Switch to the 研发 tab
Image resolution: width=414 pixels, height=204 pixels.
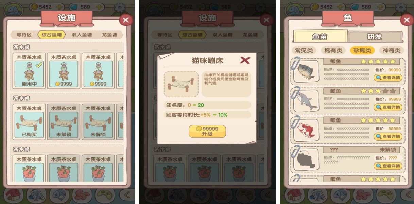(375, 37)
